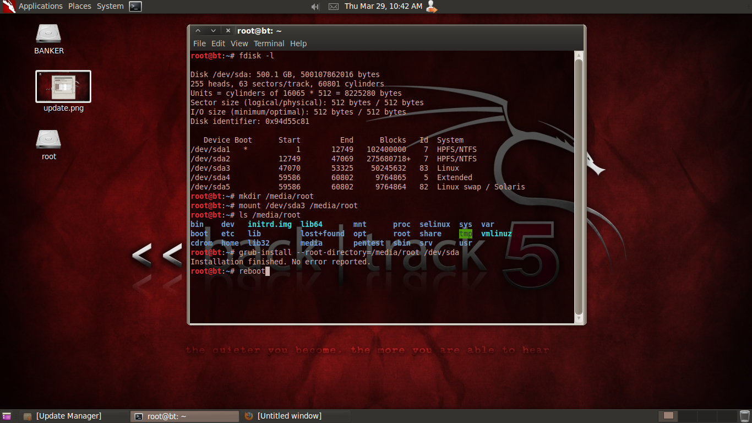Close the root@bt terminal window
Screen dimensions: 752x423
pyautogui.click(x=228, y=31)
